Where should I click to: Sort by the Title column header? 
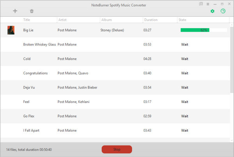27,20
